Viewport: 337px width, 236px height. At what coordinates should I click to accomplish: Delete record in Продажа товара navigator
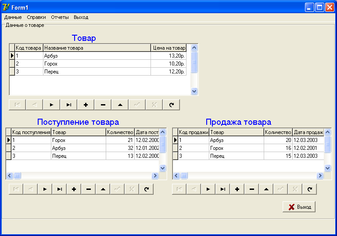coord(252,189)
